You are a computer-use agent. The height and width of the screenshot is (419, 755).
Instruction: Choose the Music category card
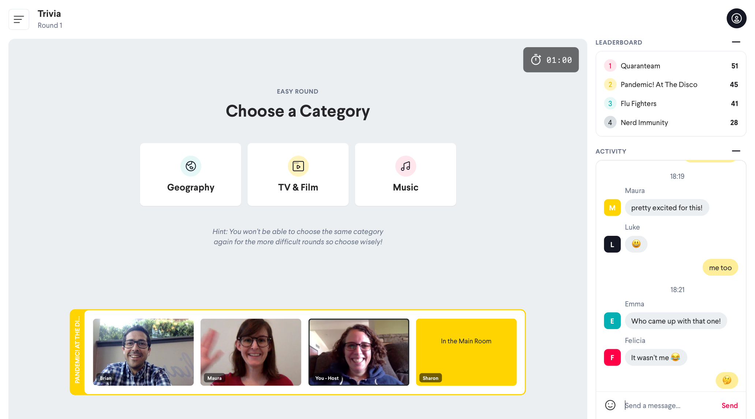(x=406, y=174)
